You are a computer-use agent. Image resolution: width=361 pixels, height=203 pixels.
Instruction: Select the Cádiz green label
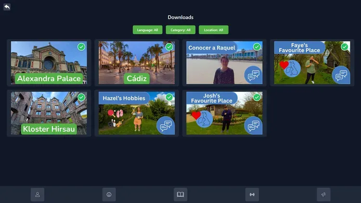coord(137,78)
